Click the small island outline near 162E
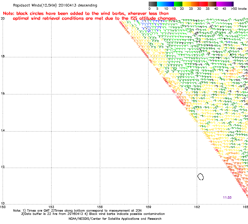 (x=201, y=177)
